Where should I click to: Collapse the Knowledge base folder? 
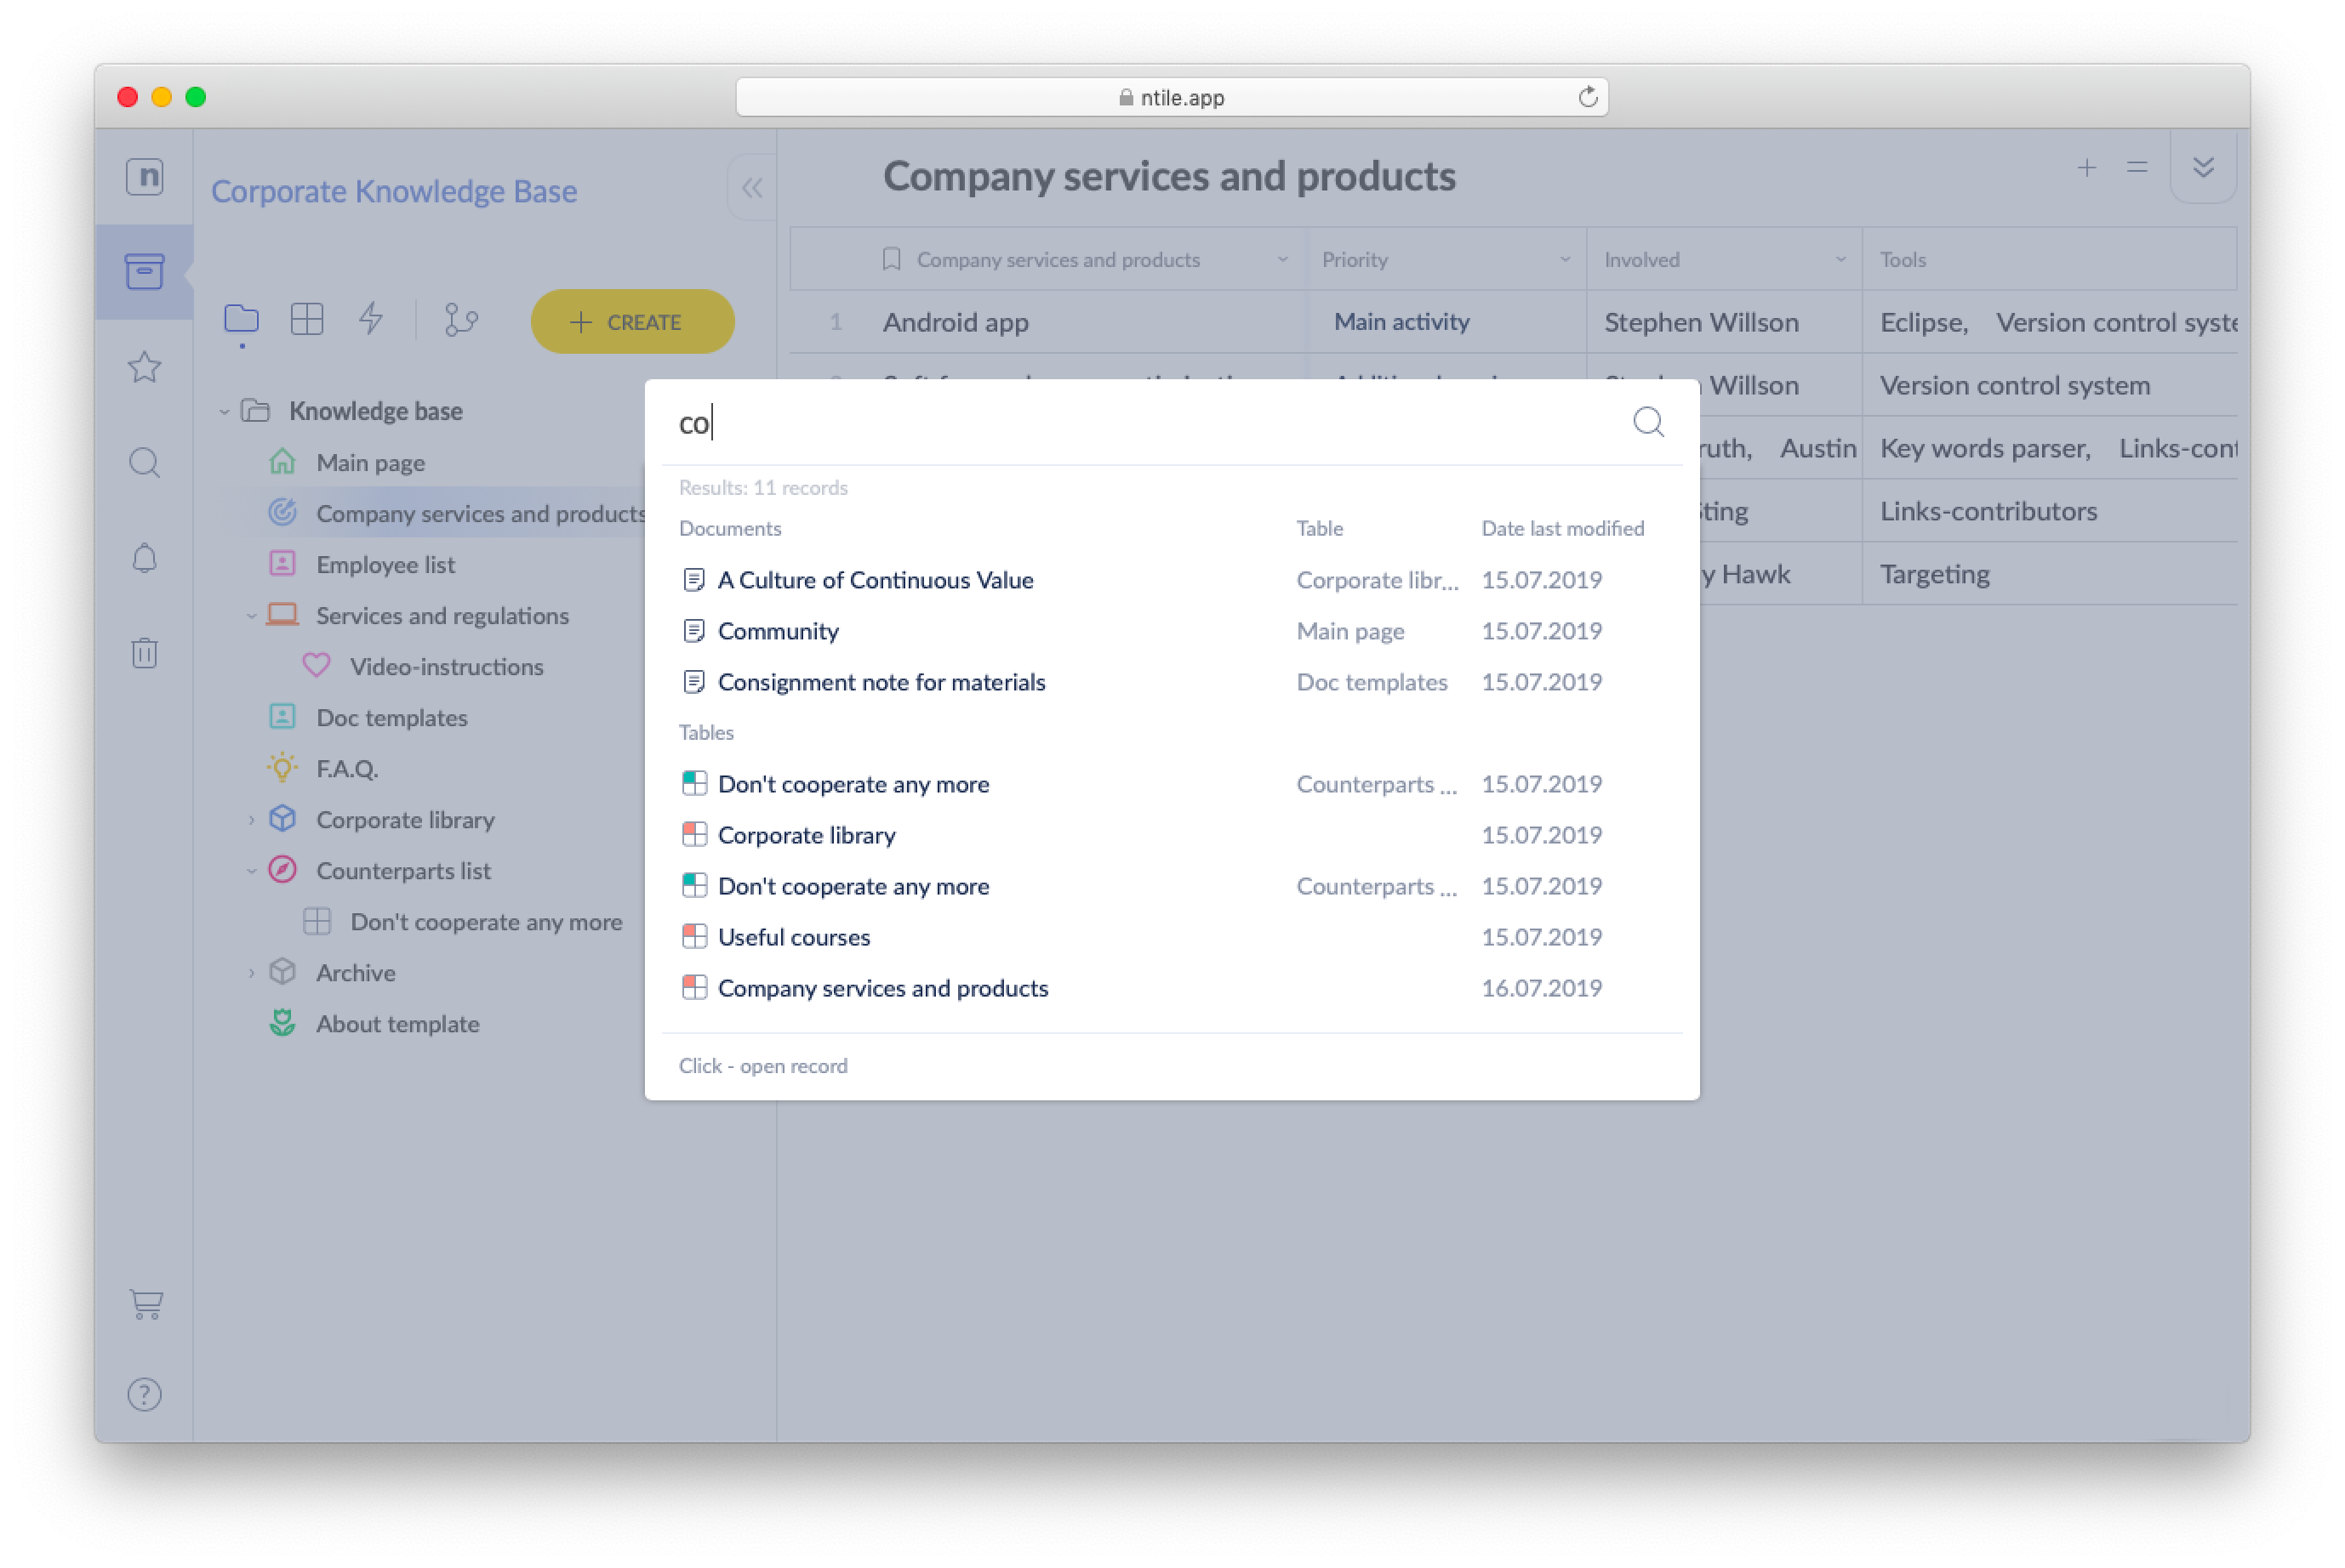(x=224, y=411)
